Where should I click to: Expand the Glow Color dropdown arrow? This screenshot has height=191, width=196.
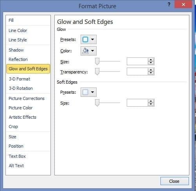coord(92,51)
